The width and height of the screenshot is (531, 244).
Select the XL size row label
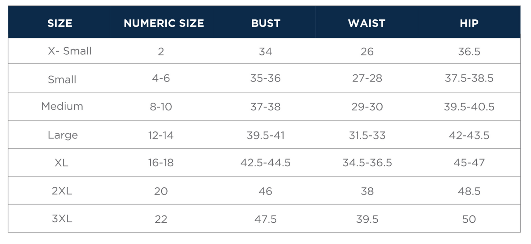click(x=61, y=163)
